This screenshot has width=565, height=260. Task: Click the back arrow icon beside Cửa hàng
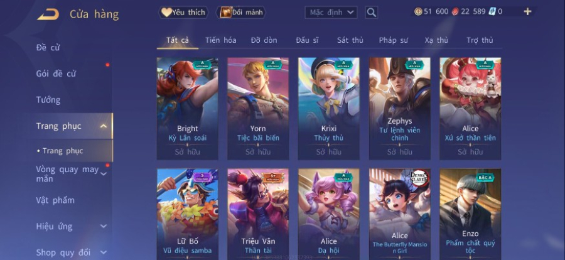pos(48,14)
